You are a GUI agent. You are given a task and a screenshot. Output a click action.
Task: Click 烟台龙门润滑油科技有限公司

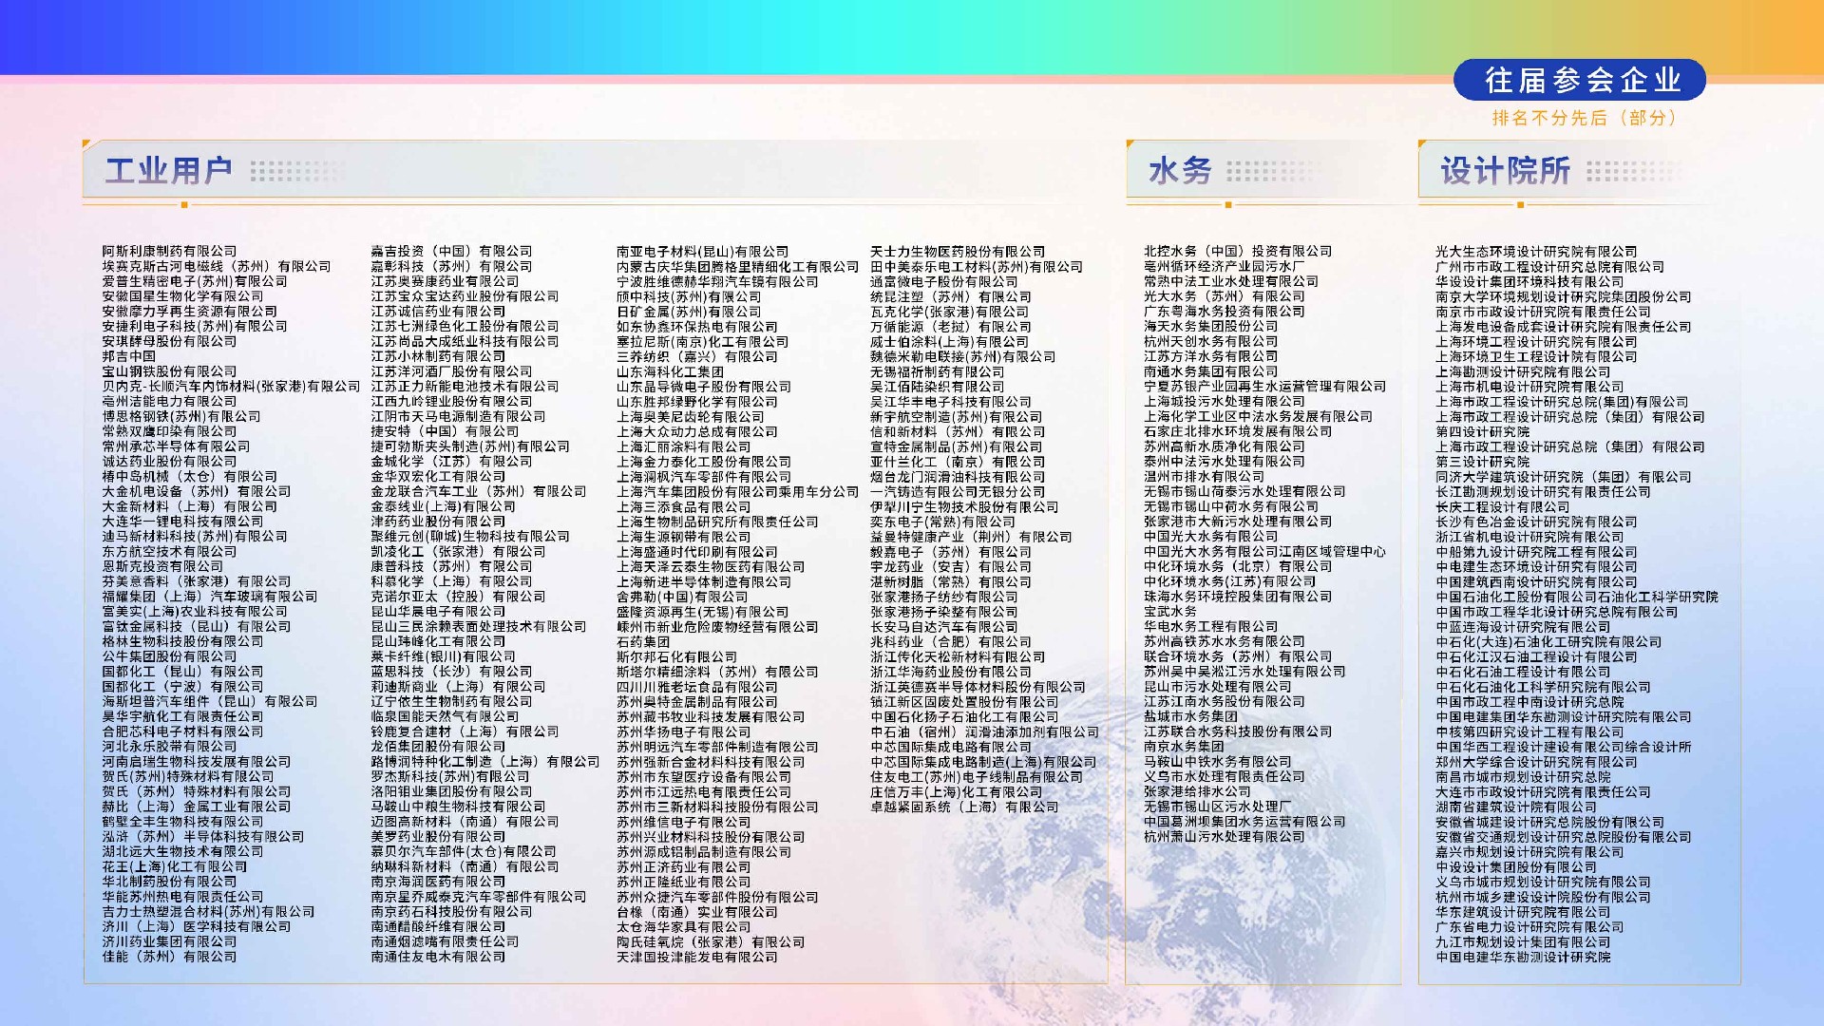coord(959,477)
